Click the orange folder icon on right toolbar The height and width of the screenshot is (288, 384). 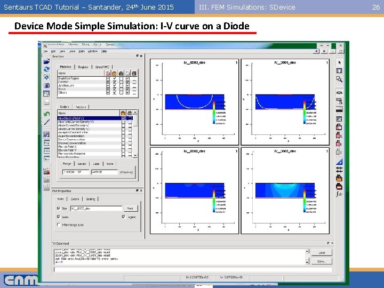point(339,178)
